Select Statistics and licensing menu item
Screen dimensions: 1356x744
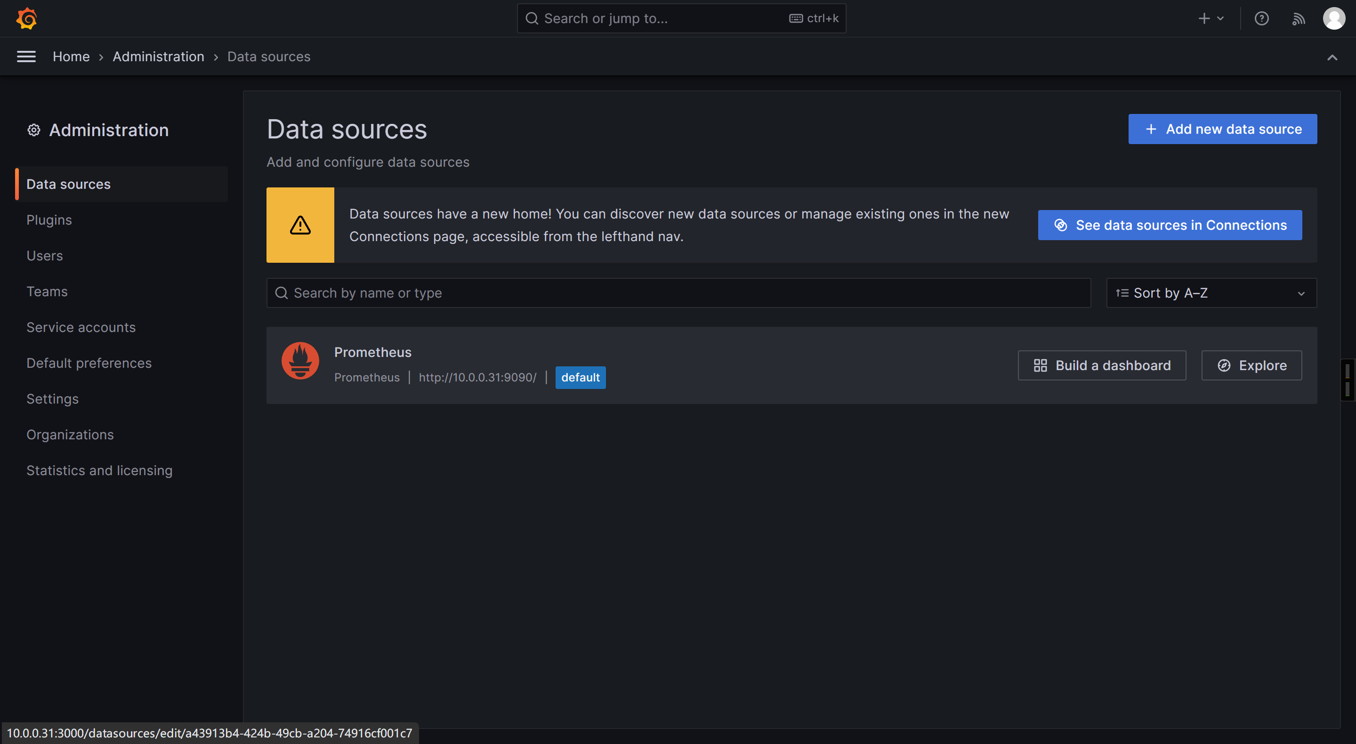tap(99, 470)
